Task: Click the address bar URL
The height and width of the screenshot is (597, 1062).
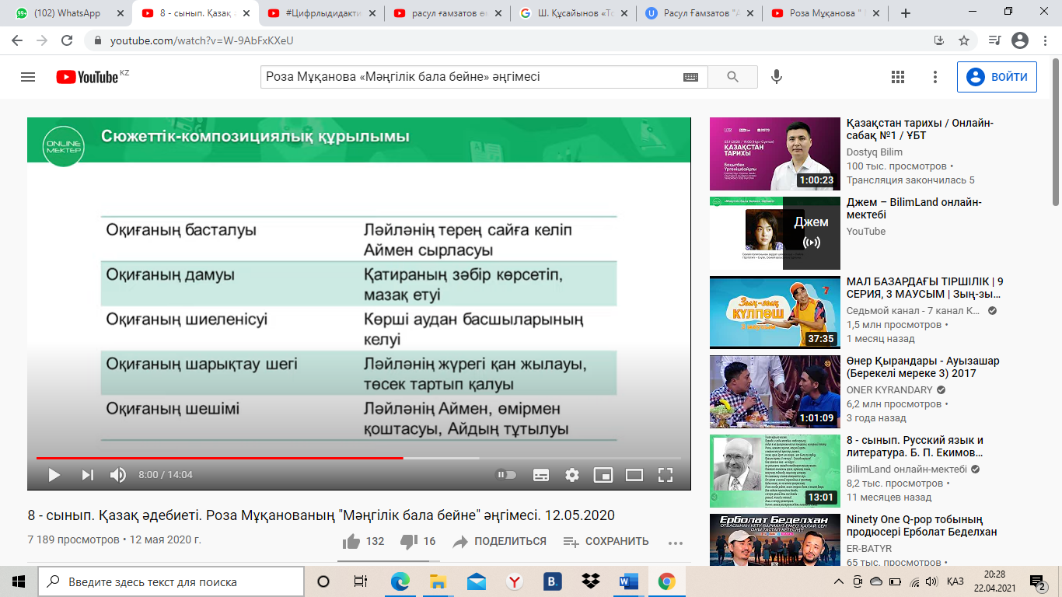Action: pyautogui.click(x=201, y=40)
